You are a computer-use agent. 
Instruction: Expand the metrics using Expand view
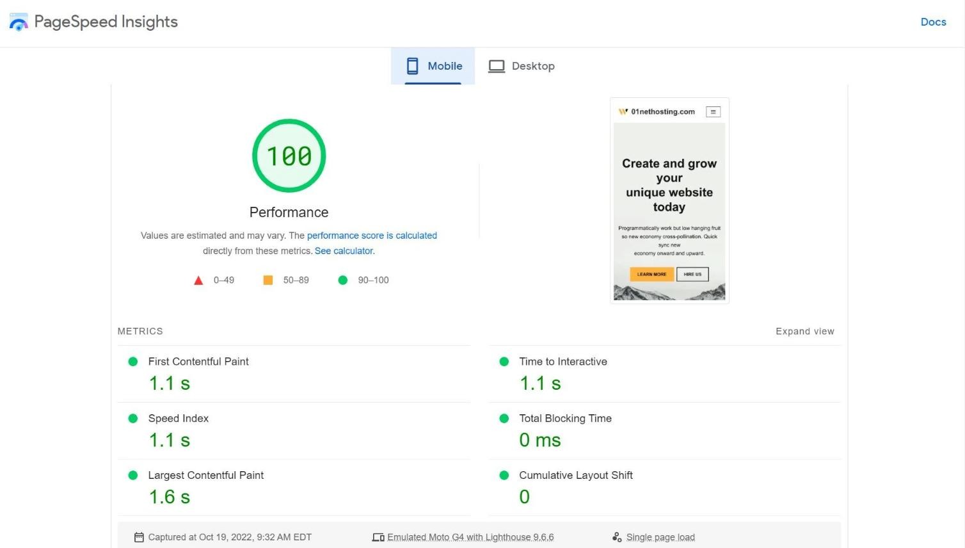(804, 331)
